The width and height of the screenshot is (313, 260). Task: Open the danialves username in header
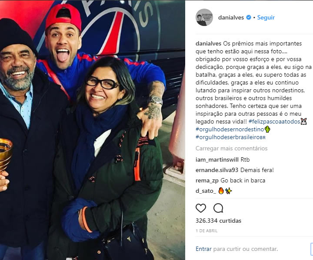tap(231, 17)
